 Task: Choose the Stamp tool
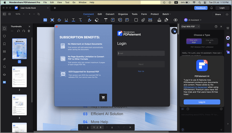click(x=159, y=20)
